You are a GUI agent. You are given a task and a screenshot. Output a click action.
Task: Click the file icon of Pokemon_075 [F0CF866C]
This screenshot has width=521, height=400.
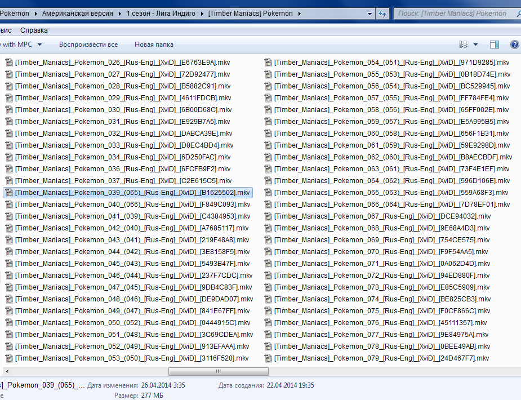coord(268,311)
